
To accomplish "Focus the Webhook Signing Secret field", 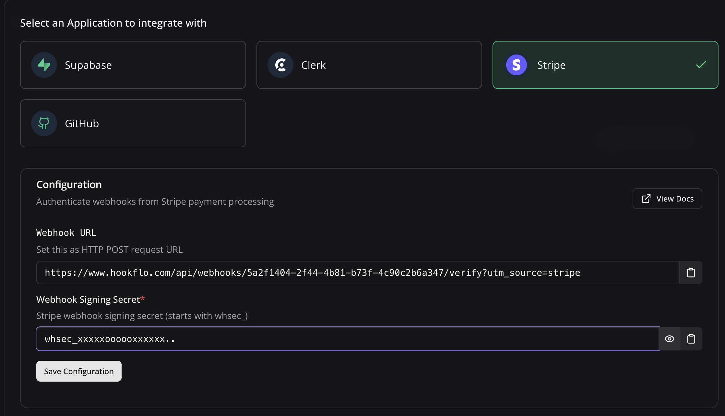I will click(x=347, y=339).
